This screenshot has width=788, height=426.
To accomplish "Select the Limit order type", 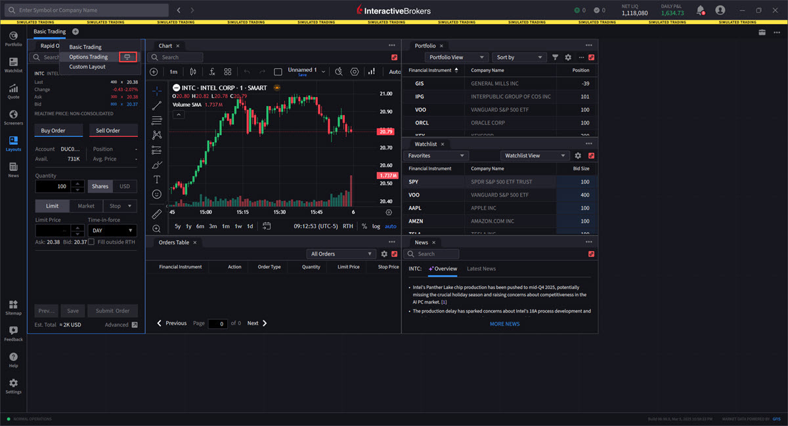I will tap(53, 206).
